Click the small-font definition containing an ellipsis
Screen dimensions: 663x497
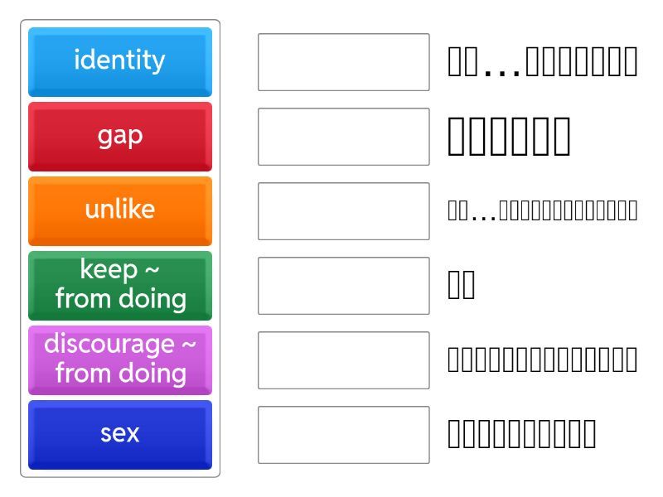point(542,211)
